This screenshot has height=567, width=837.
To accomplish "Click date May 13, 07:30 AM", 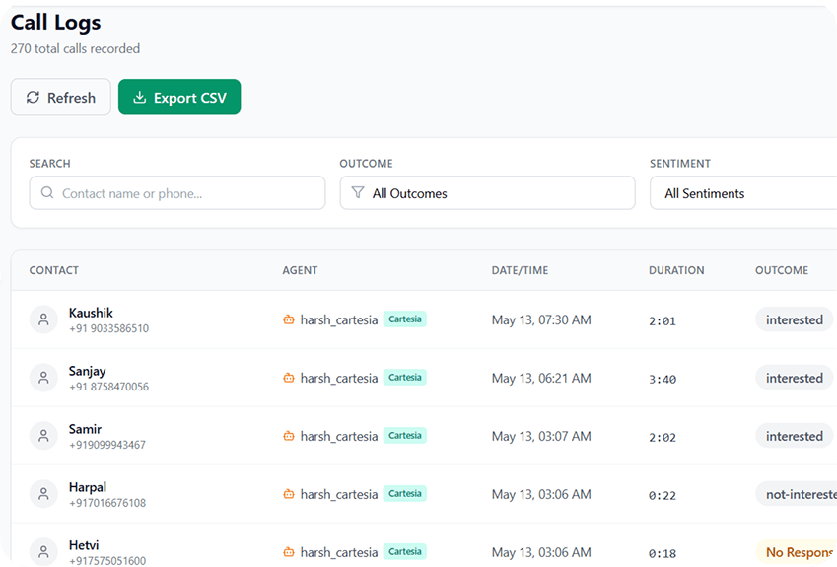I will [x=541, y=319].
